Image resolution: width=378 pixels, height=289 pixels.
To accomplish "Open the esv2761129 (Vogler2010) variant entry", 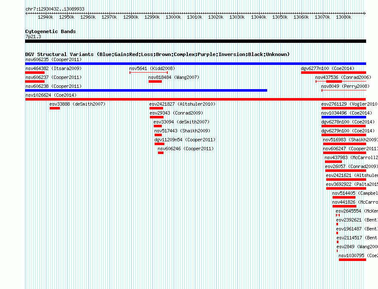I will pos(350,104).
